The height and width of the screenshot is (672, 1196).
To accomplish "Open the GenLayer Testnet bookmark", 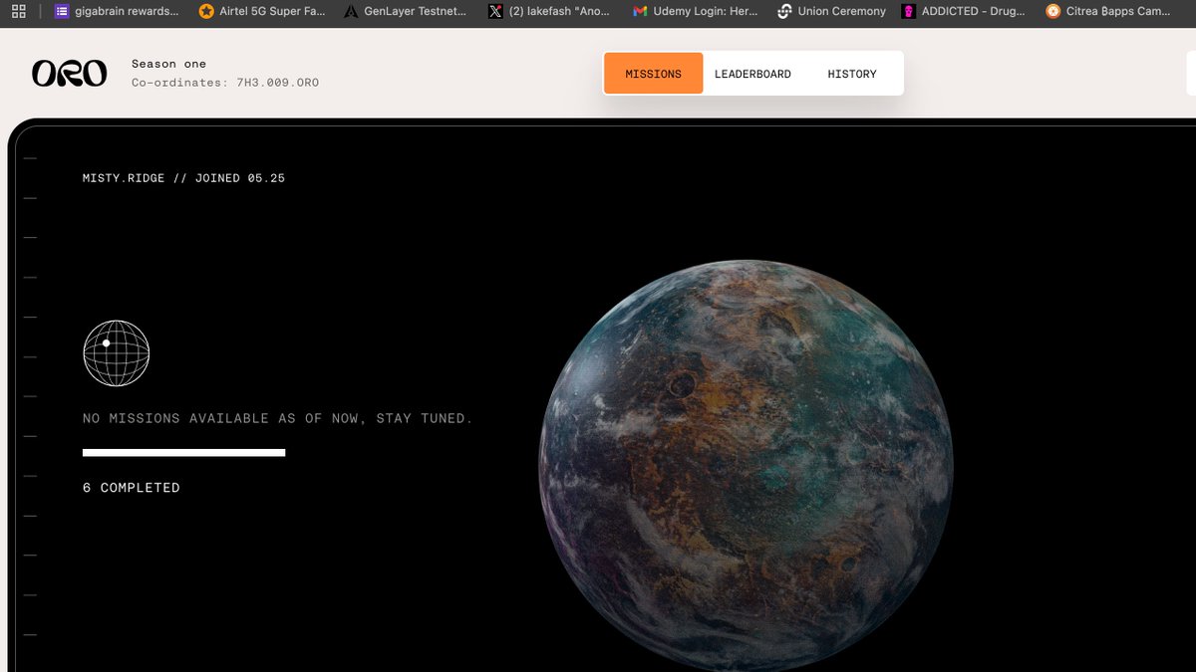I will point(405,11).
